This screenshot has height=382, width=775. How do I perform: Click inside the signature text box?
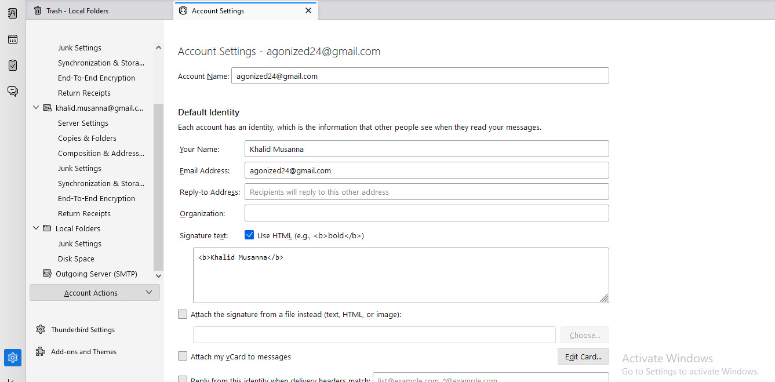(401, 275)
